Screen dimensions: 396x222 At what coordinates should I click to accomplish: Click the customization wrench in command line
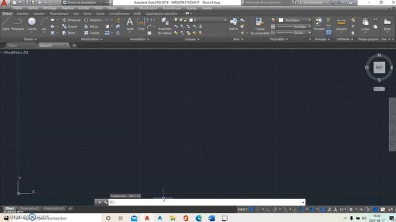point(105,202)
